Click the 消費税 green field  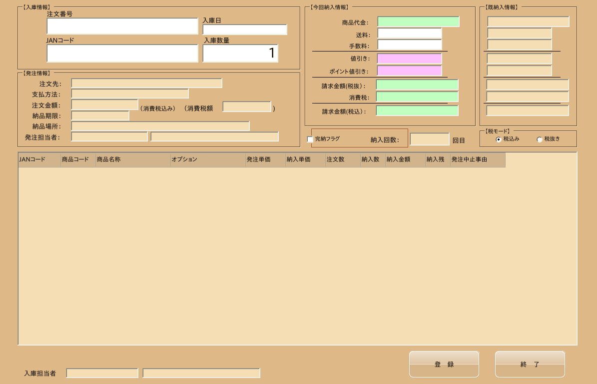coord(417,97)
